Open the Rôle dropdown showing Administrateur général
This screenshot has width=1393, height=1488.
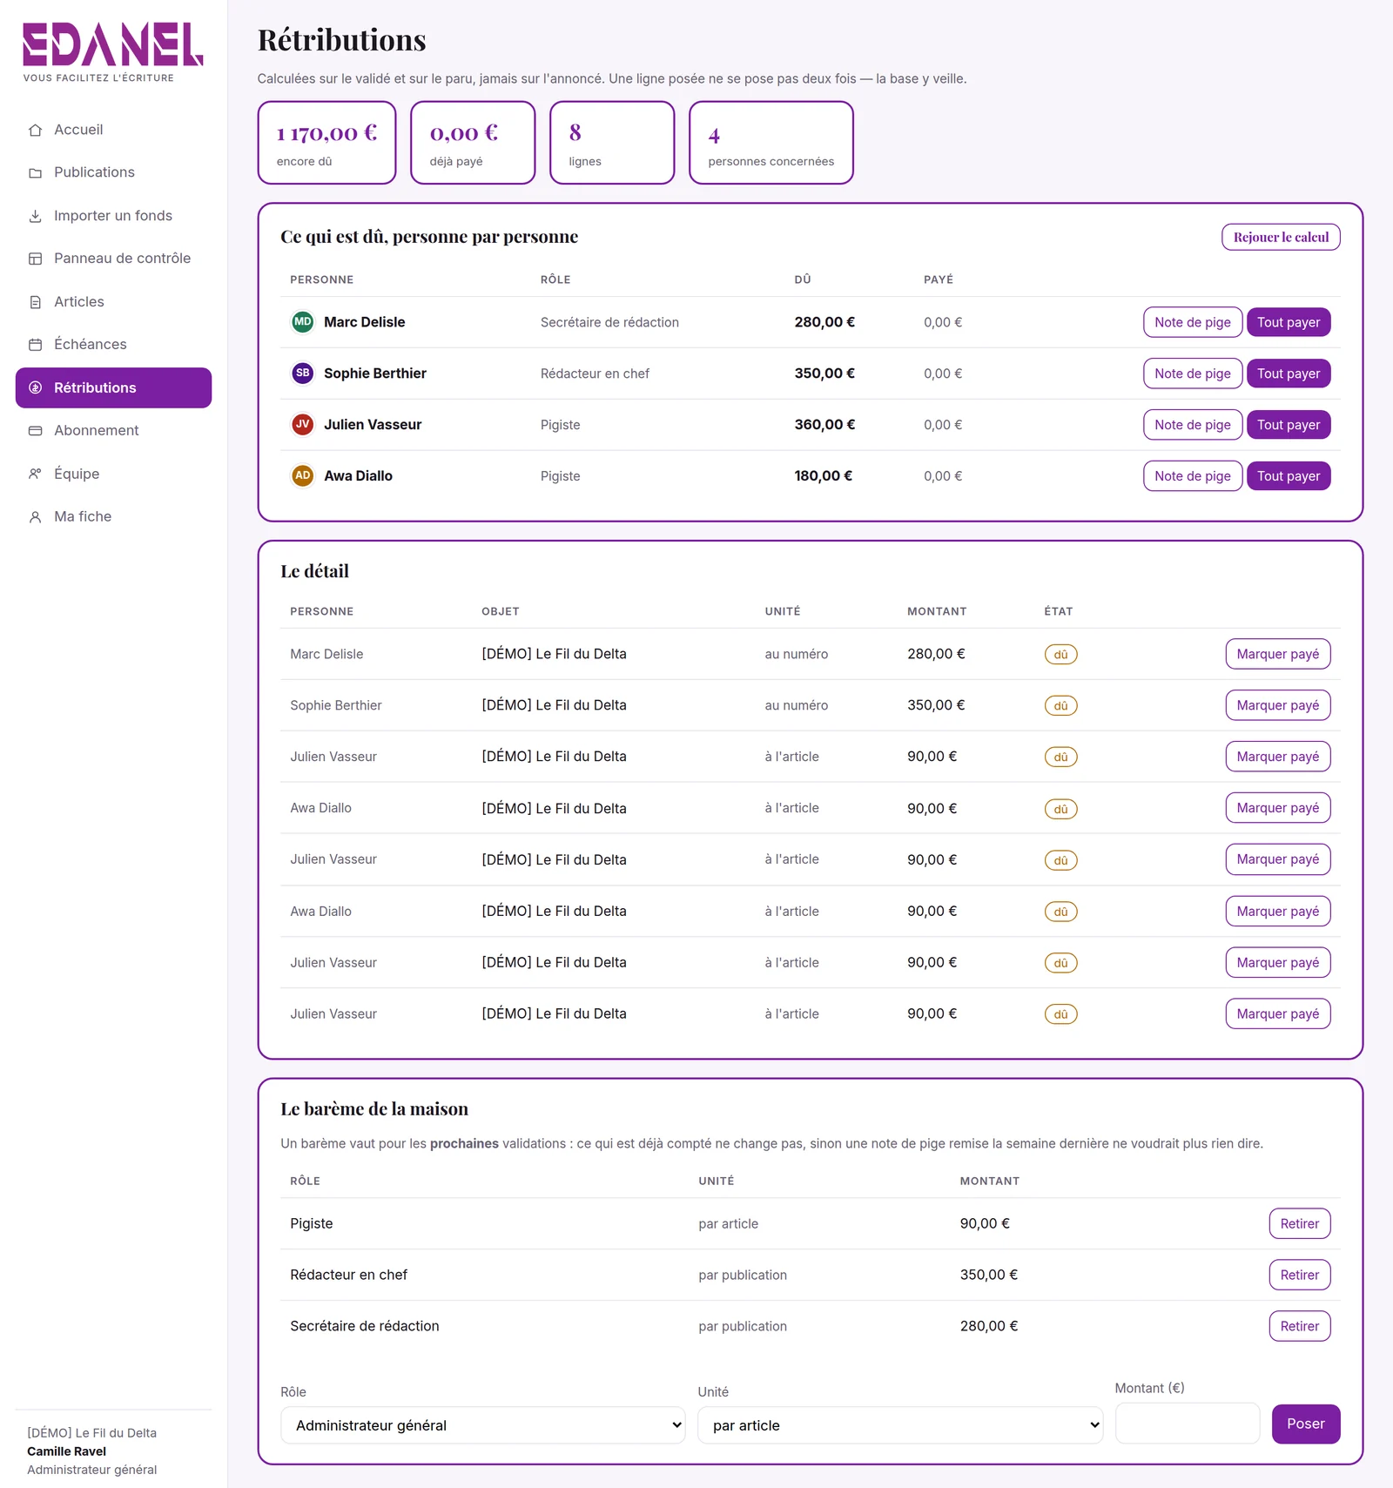pyautogui.click(x=483, y=1425)
